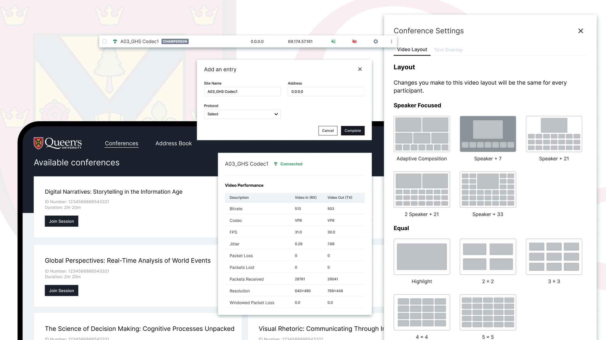
Task: Click the Address input field
Action: (x=326, y=92)
